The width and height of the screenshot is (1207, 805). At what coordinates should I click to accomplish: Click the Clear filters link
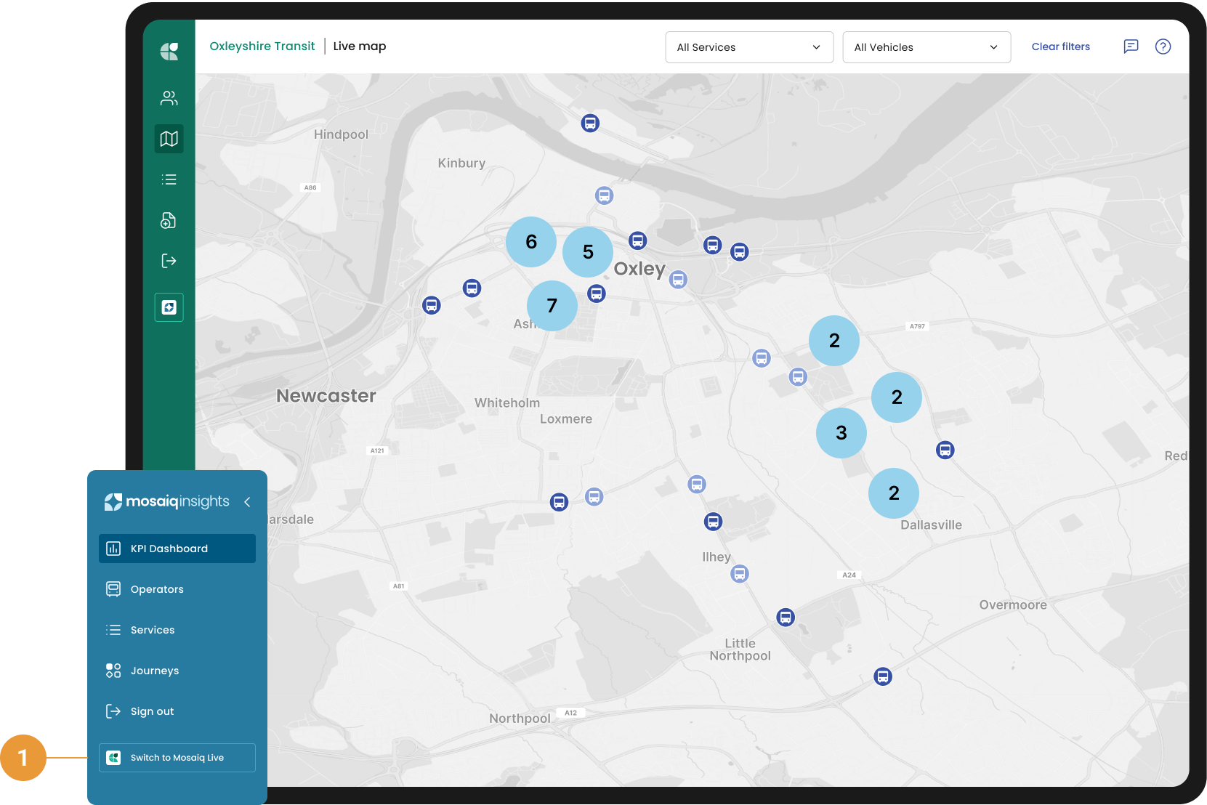[x=1060, y=46]
